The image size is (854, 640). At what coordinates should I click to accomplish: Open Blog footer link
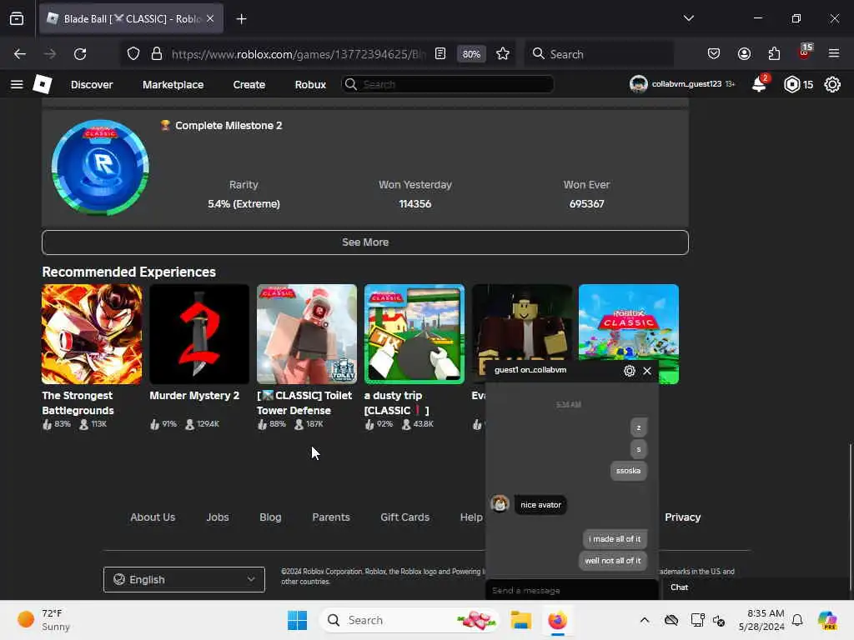coord(270,517)
